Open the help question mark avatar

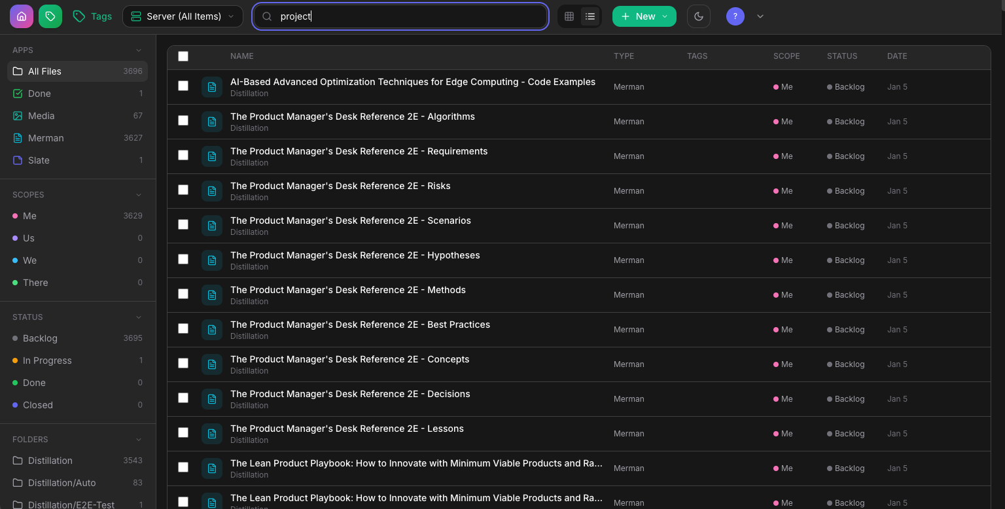(x=735, y=16)
